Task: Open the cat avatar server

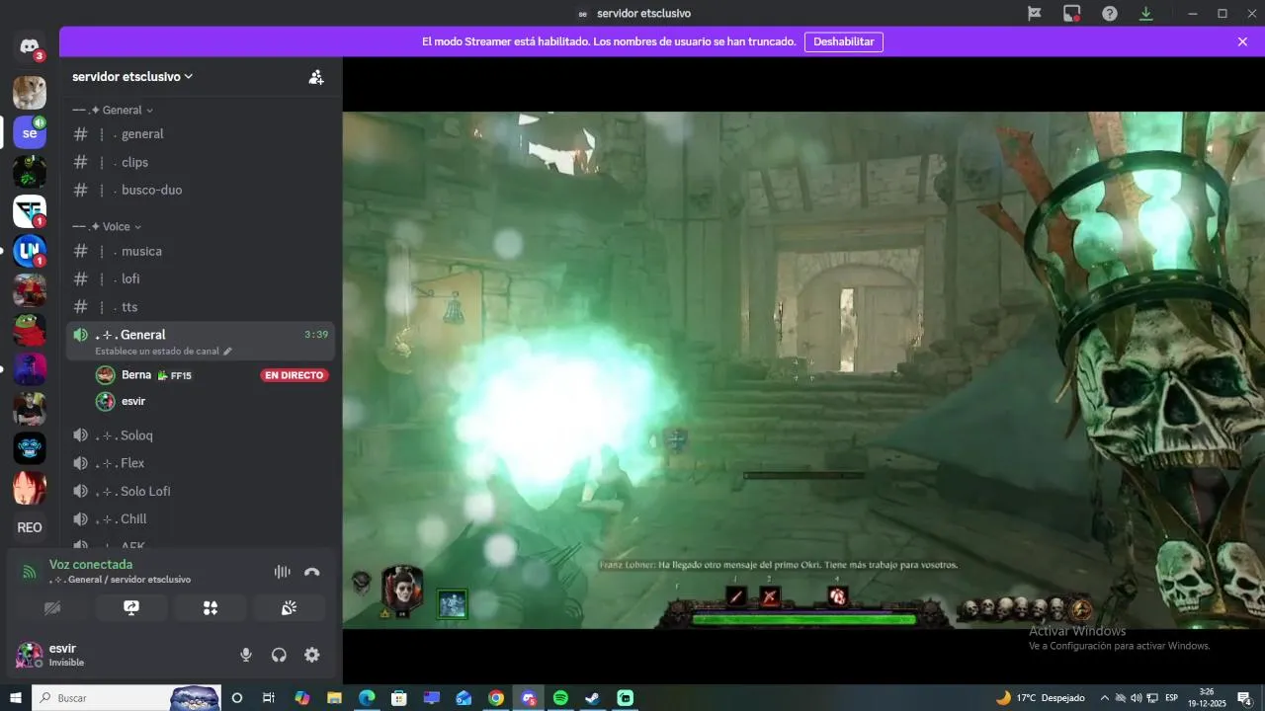Action: [30, 93]
